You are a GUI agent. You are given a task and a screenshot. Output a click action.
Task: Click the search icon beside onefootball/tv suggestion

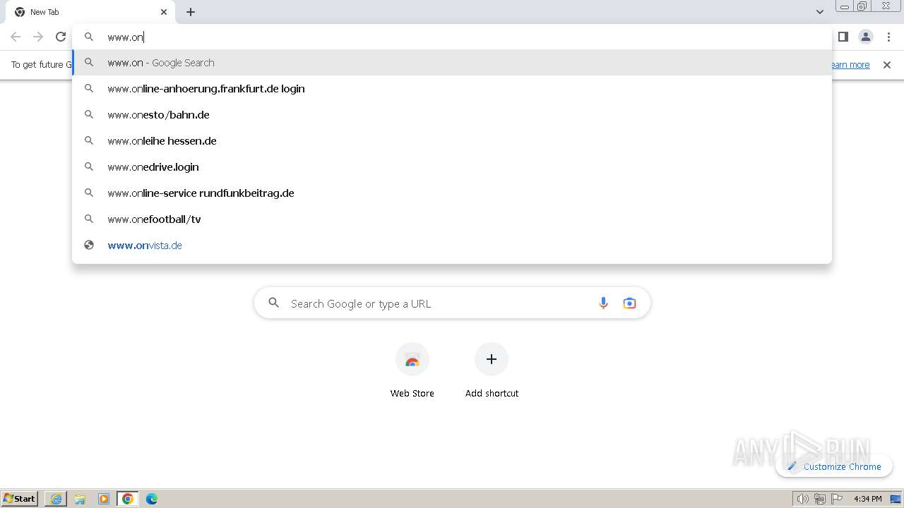pos(89,219)
